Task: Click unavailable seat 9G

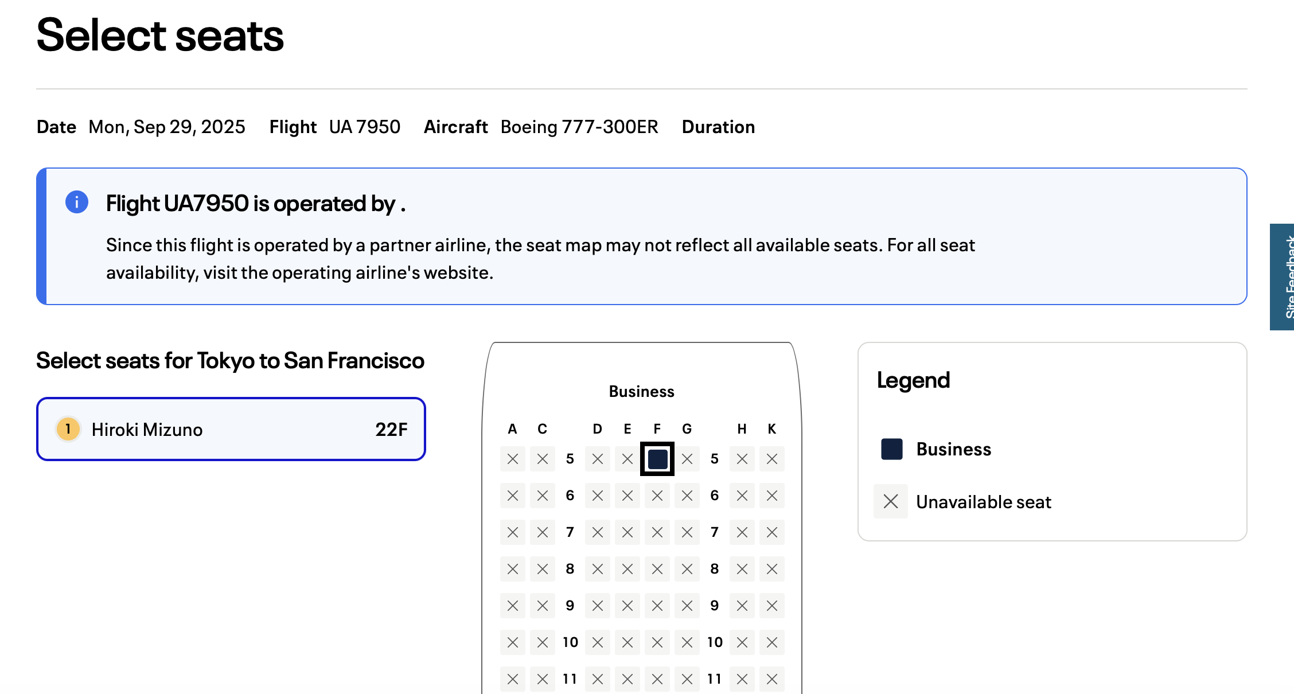Action: [x=687, y=606]
